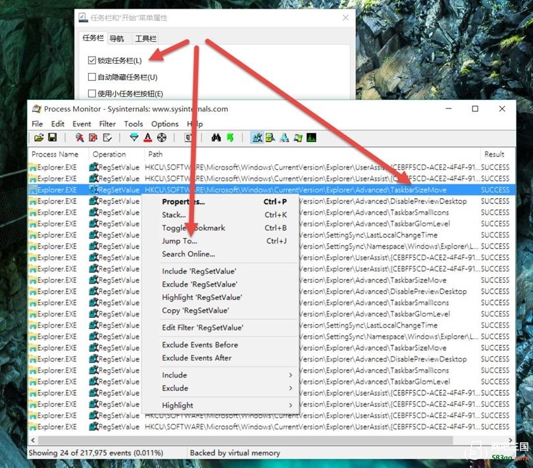Image resolution: width=533 pixels, height=468 pixels.
Task: Close the 任务栏和开始菜单属性 dialog
Action: click(345, 18)
